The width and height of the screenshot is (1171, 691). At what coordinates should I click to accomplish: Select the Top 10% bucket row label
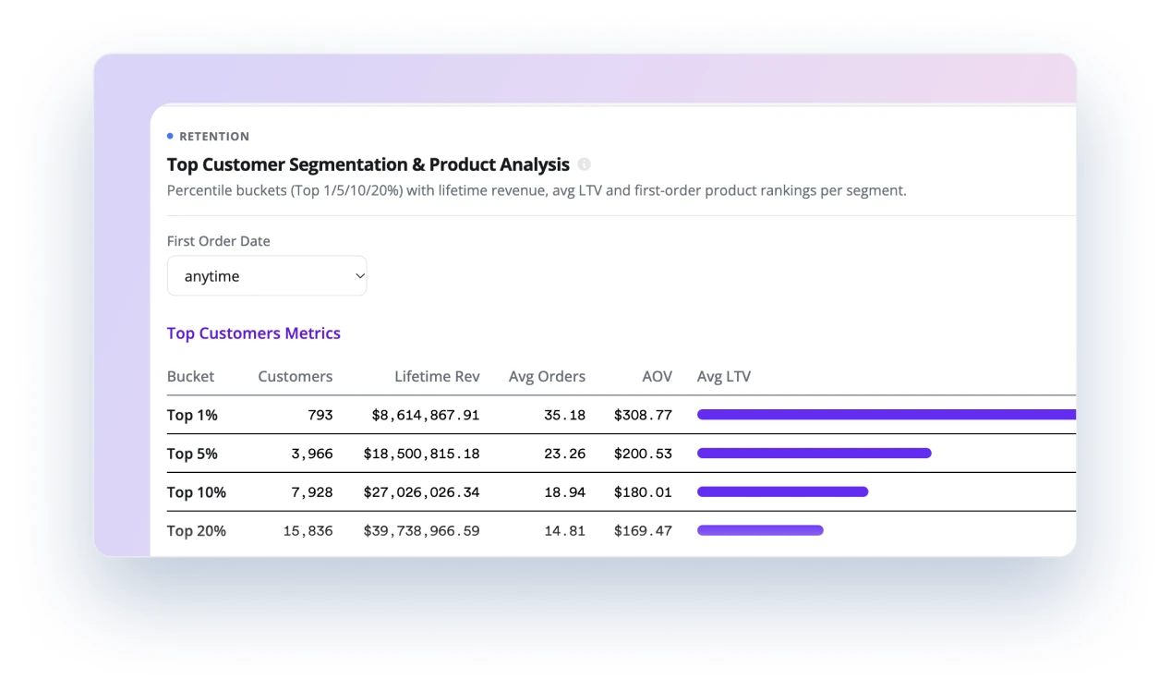point(197,492)
